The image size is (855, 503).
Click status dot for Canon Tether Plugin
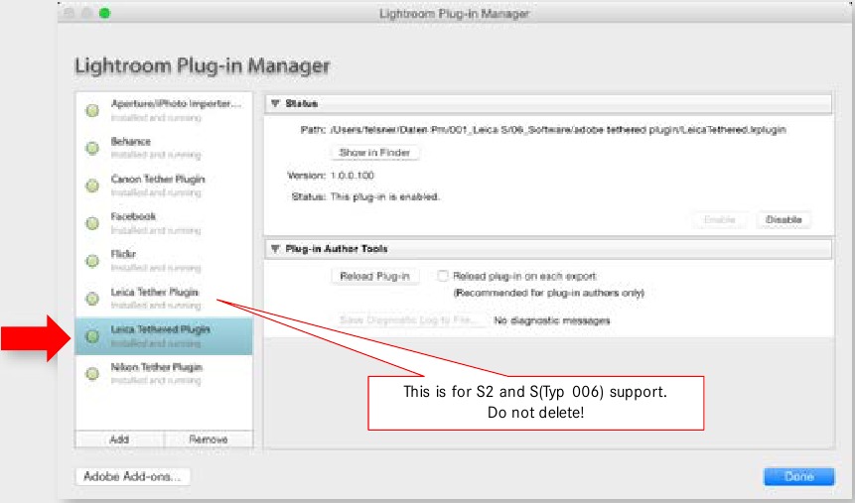[x=92, y=186]
